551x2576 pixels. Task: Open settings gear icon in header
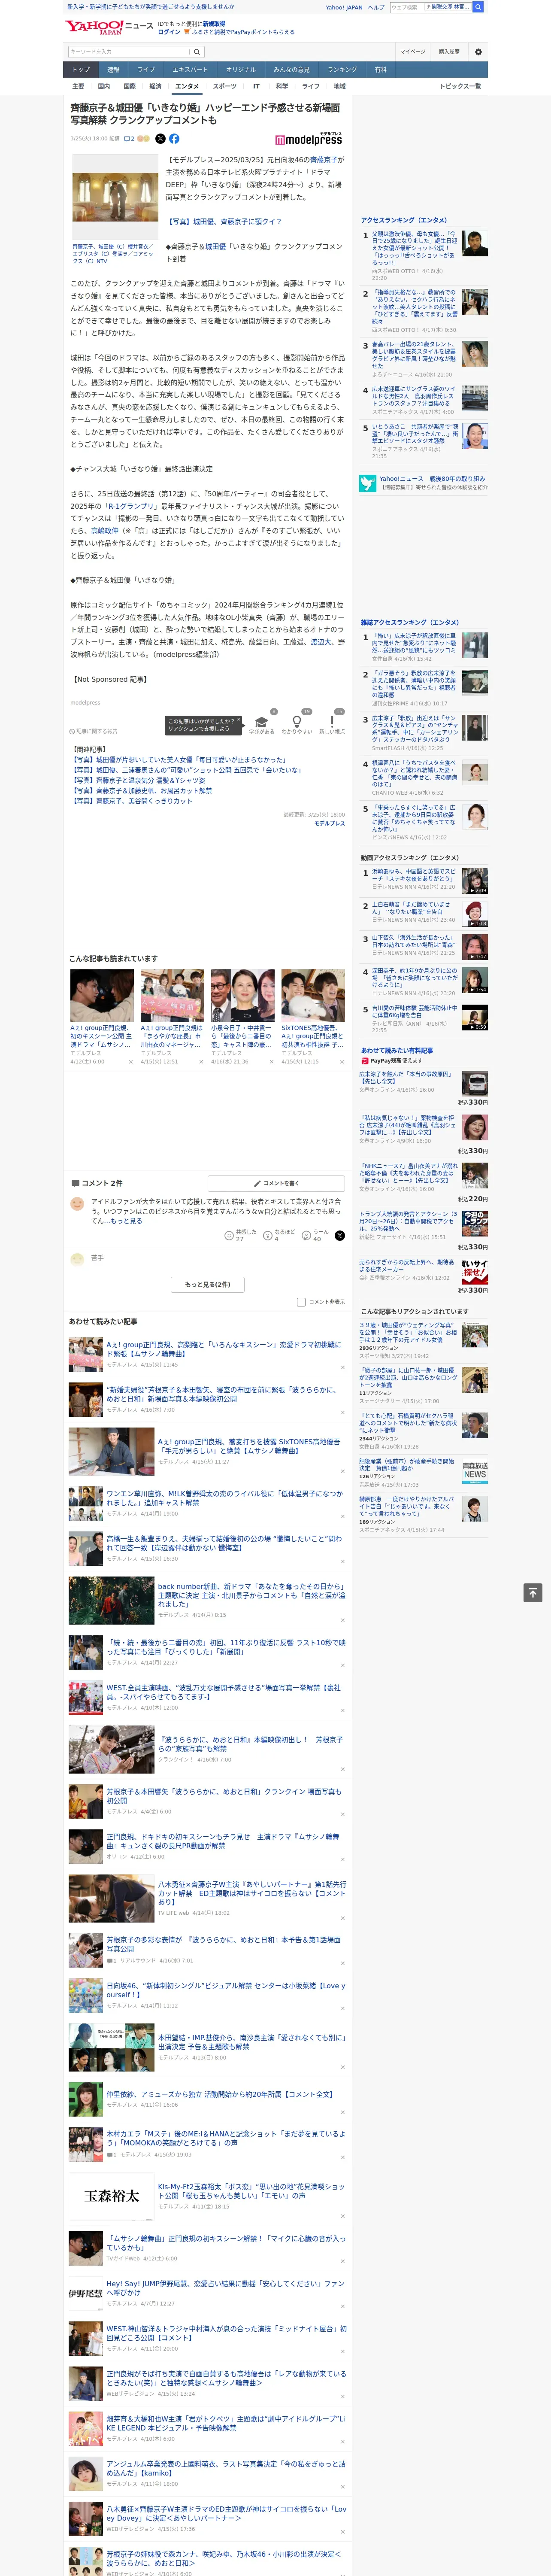point(478,52)
